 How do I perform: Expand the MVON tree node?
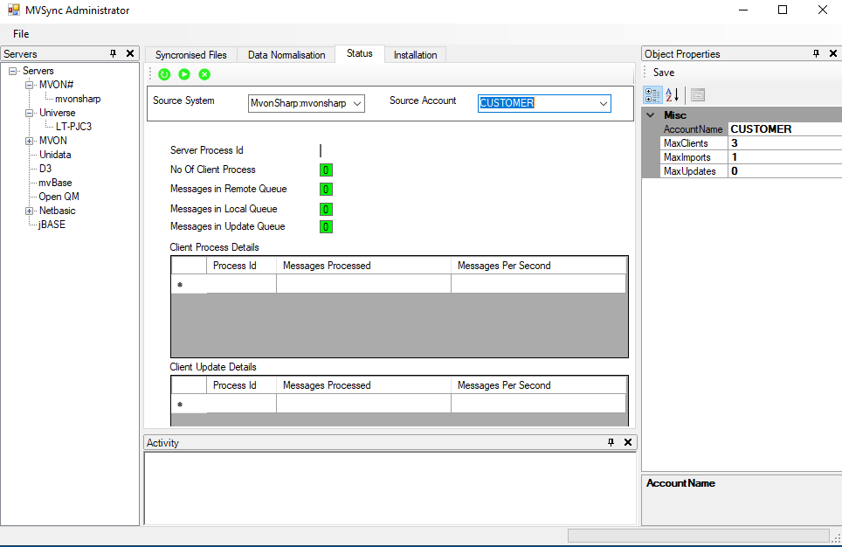(29, 141)
